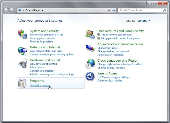This screenshot has width=170, height=123.
Task: Click Set up parental controls for any user
Action: tap(120, 38)
